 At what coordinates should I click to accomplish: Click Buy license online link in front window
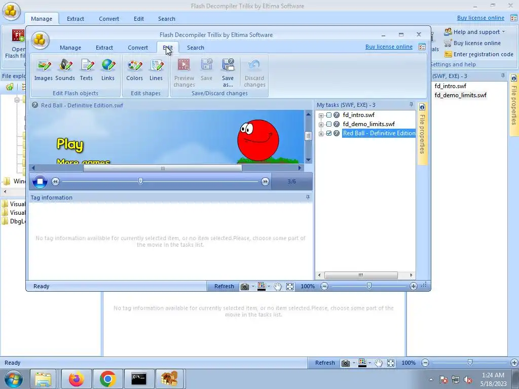pos(389,47)
